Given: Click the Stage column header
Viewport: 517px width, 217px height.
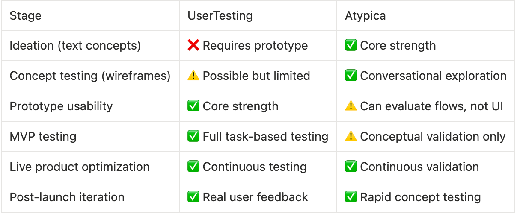Looking at the screenshot, I should click(26, 16).
